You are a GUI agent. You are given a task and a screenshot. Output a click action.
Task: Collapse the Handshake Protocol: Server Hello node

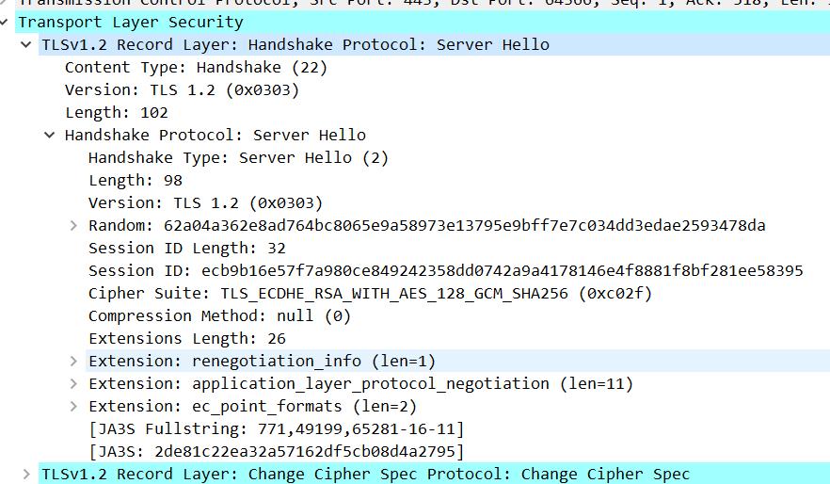tap(49, 135)
